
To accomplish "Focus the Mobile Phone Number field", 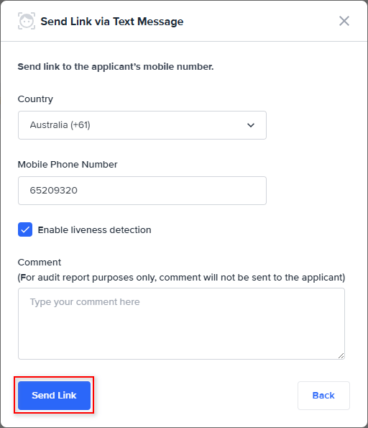I will [142, 191].
